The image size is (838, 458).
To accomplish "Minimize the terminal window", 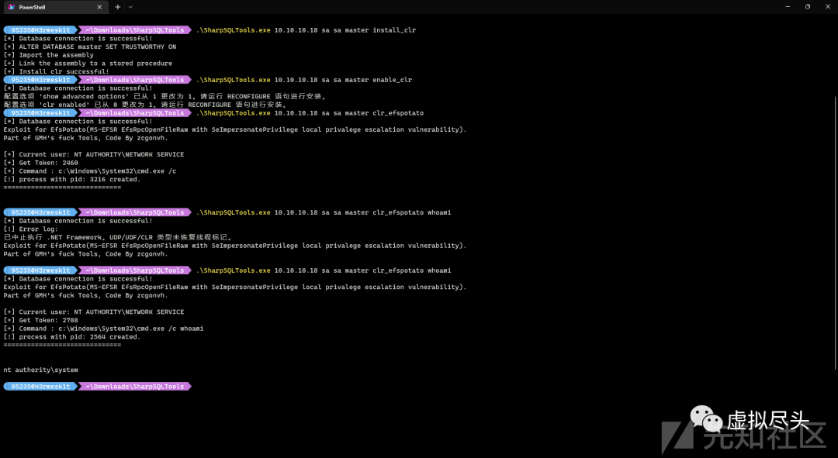I will [x=788, y=6].
